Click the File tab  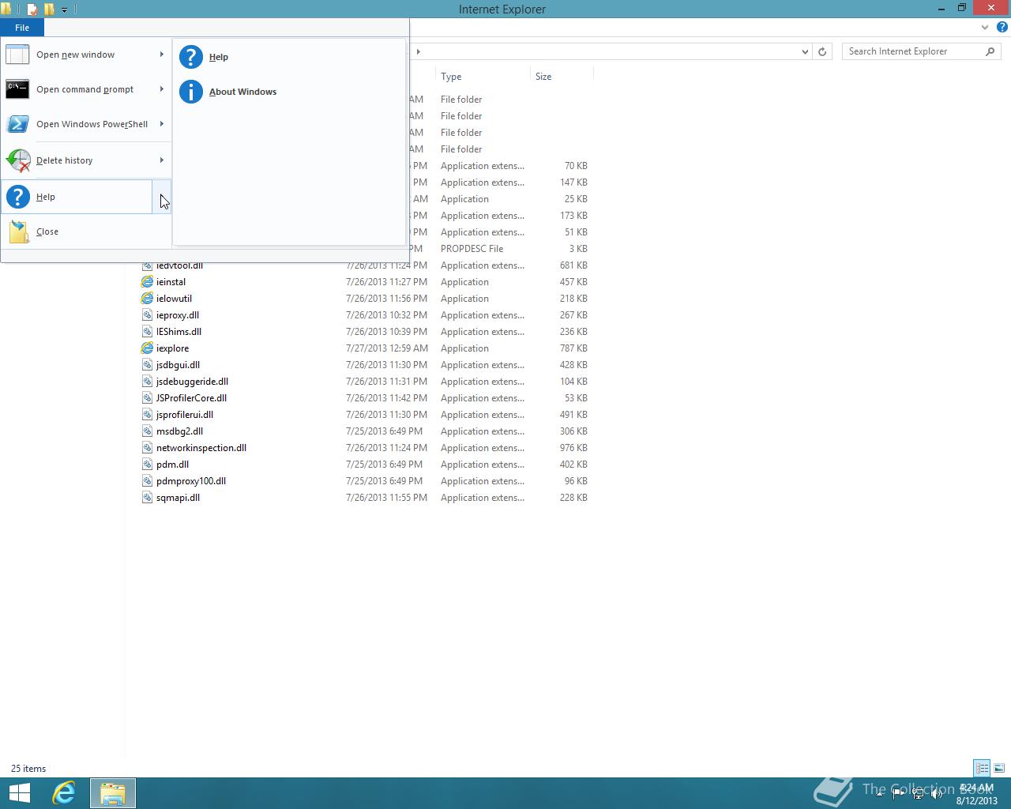coord(22,28)
